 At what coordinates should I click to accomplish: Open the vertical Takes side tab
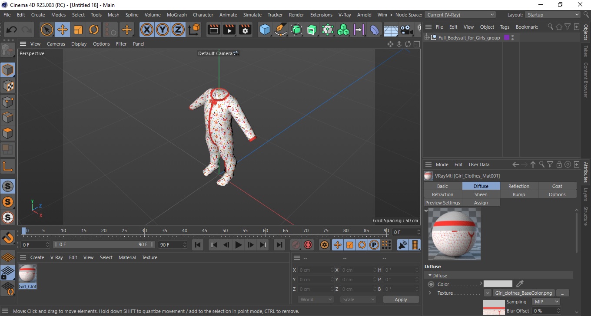(586, 51)
